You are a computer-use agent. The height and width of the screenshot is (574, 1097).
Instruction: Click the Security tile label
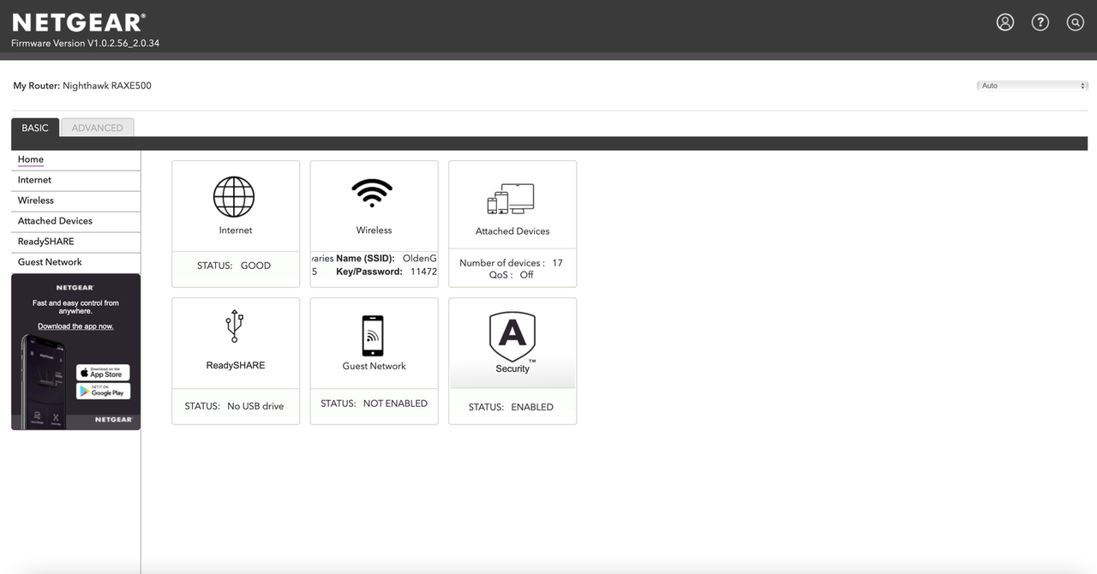click(x=513, y=369)
